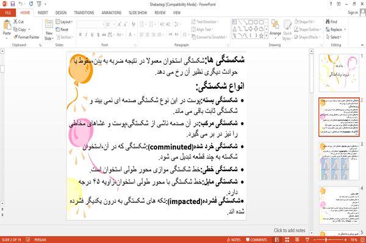Insert a New Slide
Screen dimensions: 366x243
[x=49, y=30]
